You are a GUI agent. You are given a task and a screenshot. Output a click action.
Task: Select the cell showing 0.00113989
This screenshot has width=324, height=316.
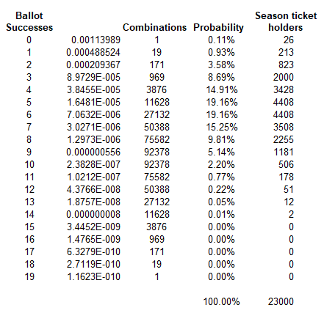point(96,40)
